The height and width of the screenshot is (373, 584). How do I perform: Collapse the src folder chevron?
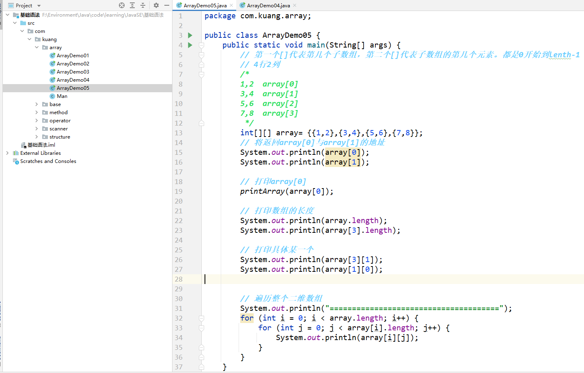click(x=15, y=23)
